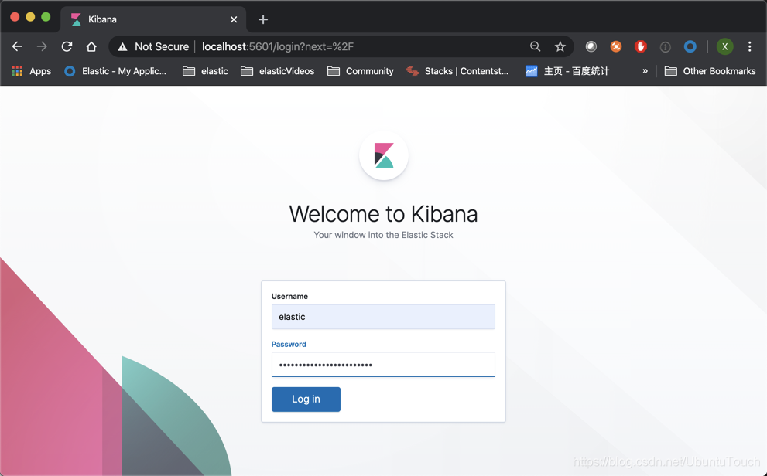Click the Password input field
Screen dimensions: 767x476
pyautogui.click(x=383, y=365)
